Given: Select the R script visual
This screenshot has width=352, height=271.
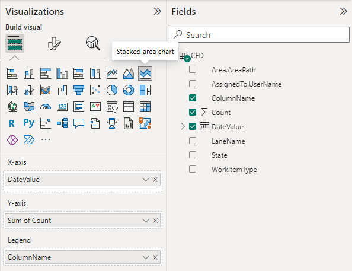Looking at the screenshot, I should click(12, 123).
